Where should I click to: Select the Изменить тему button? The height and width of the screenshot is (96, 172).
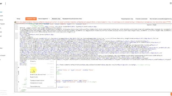coord(56,19)
